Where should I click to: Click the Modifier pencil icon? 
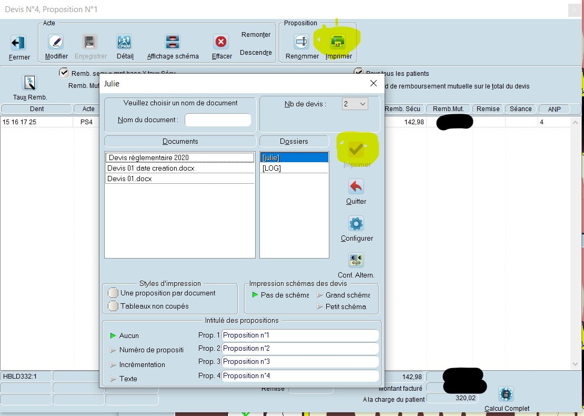coord(56,42)
